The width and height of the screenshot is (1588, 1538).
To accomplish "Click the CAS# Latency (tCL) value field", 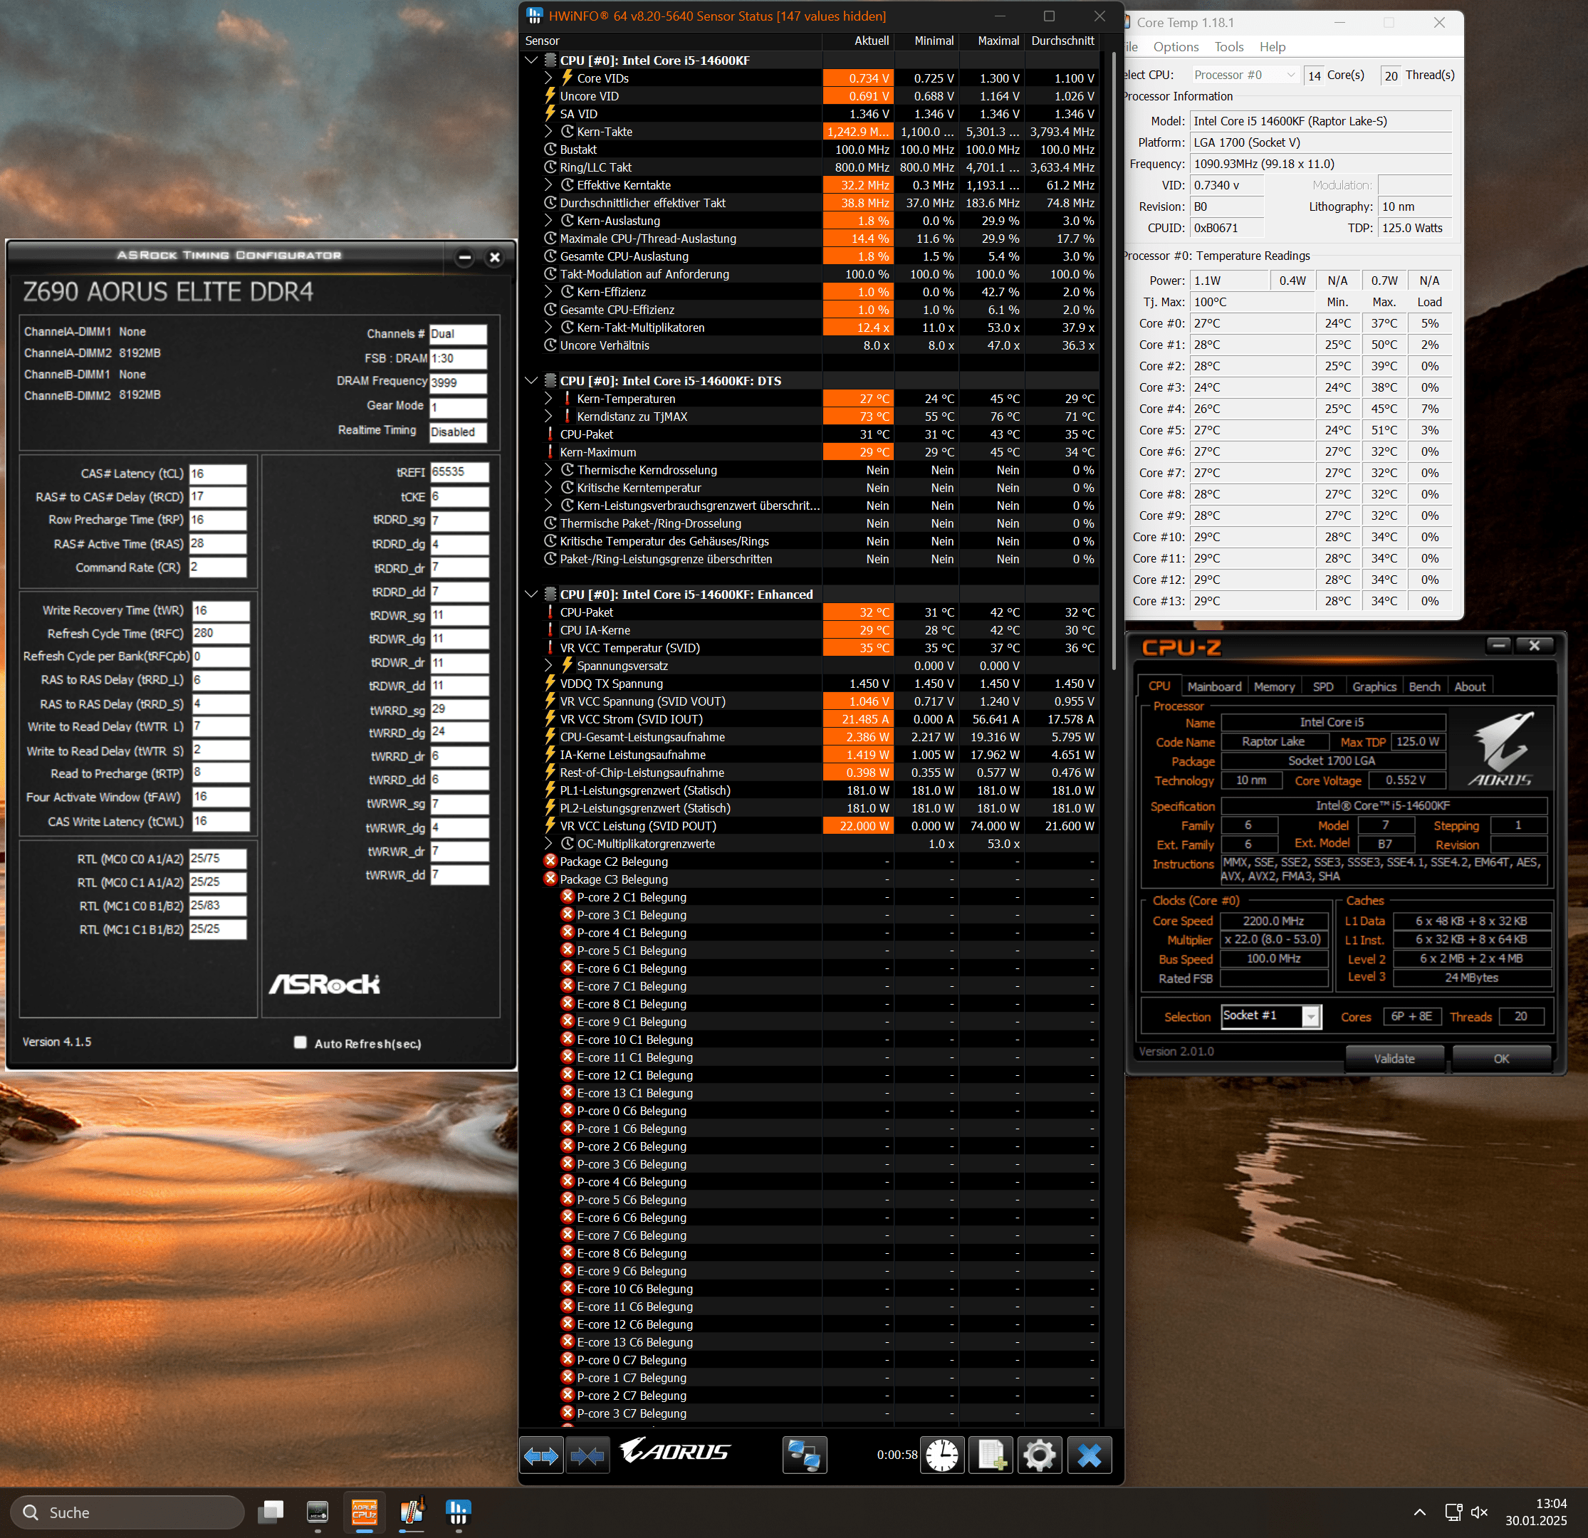I will point(218,474).
